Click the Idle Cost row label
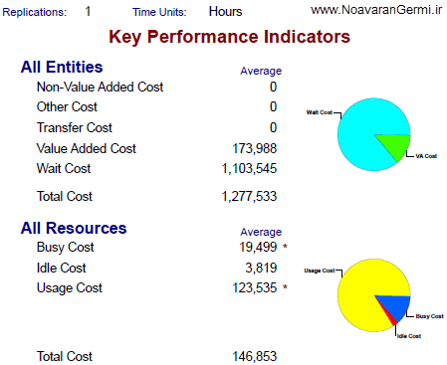Viewport: 447px width, 365px height. click(x=61, y=268)
